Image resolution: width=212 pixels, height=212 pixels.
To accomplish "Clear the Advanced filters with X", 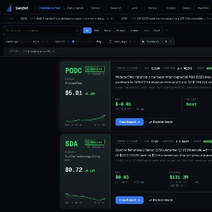I will [171, 41].
